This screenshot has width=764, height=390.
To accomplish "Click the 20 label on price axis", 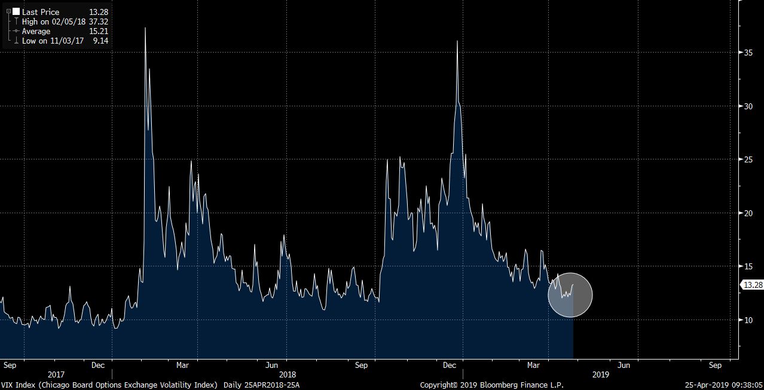I will point(747,213).
